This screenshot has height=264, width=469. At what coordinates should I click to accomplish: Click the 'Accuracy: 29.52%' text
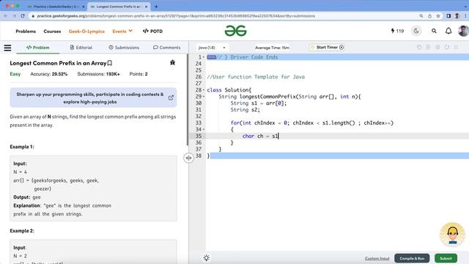pos(49,74)
